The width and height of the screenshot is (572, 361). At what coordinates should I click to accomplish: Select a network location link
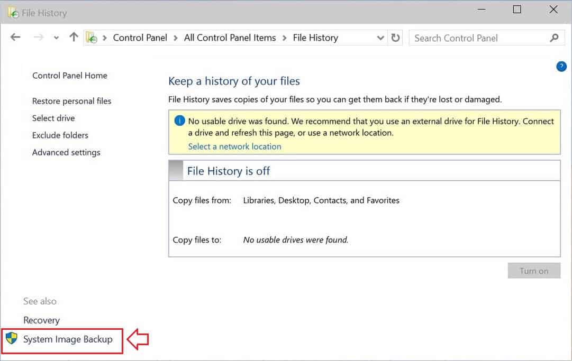pos(234,146)
